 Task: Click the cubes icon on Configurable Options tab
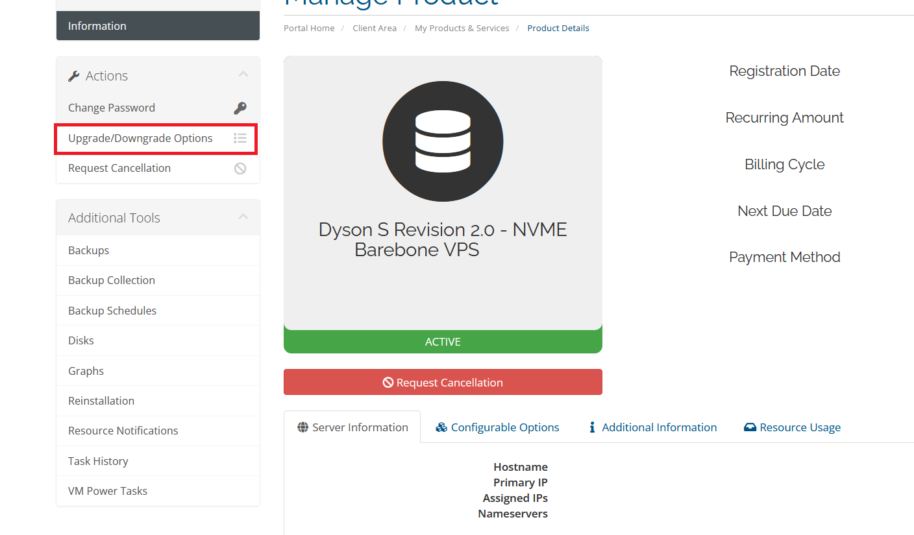click(441, 427)
